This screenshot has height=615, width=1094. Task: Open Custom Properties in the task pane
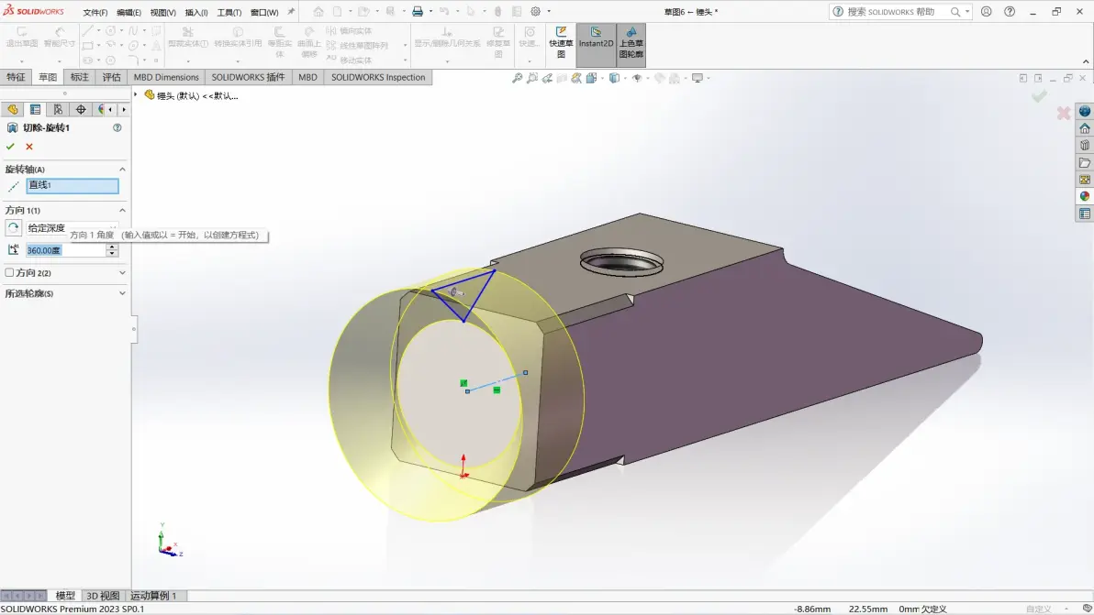[1084, 214]
